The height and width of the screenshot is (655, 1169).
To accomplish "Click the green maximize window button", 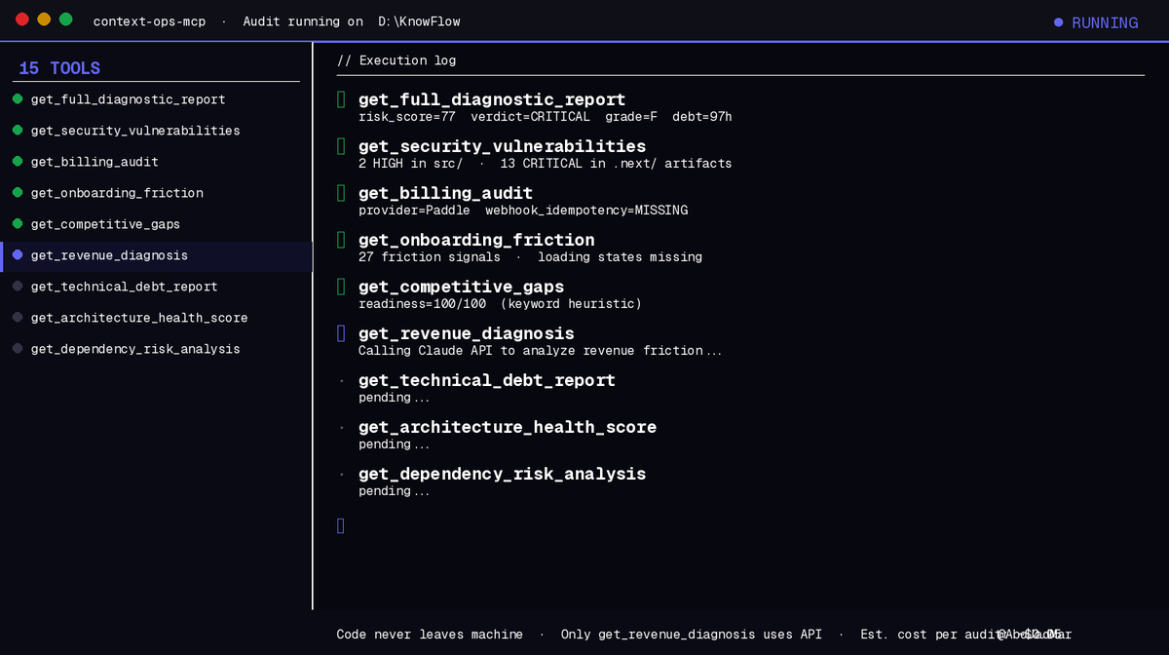I will 65,19.
